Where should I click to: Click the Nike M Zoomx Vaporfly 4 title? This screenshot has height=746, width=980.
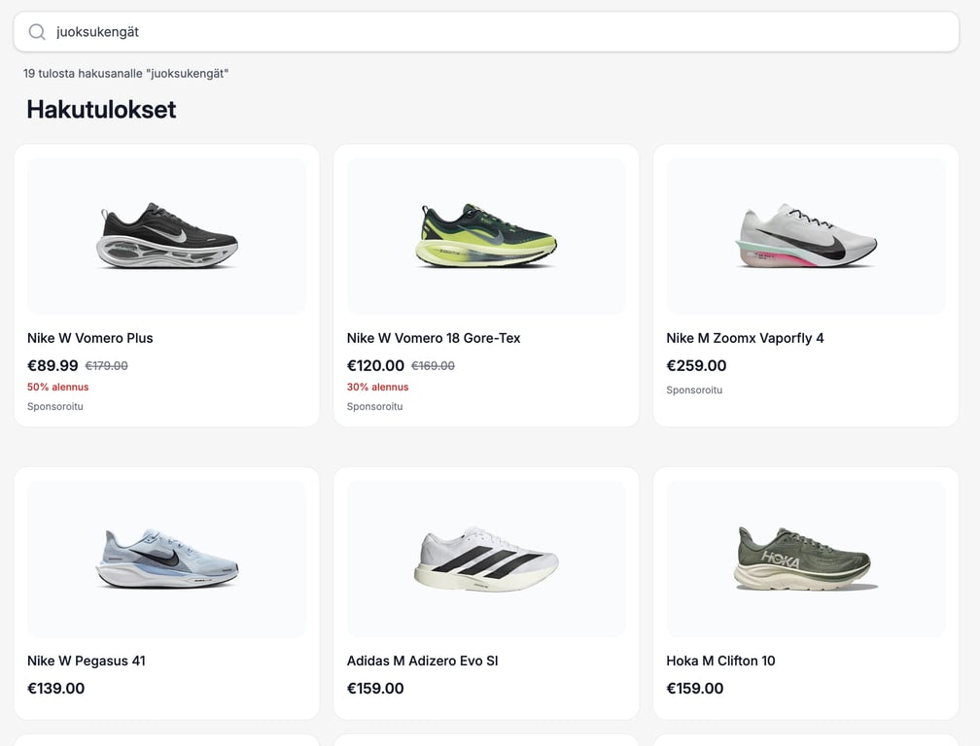click(x=745, y=338)
